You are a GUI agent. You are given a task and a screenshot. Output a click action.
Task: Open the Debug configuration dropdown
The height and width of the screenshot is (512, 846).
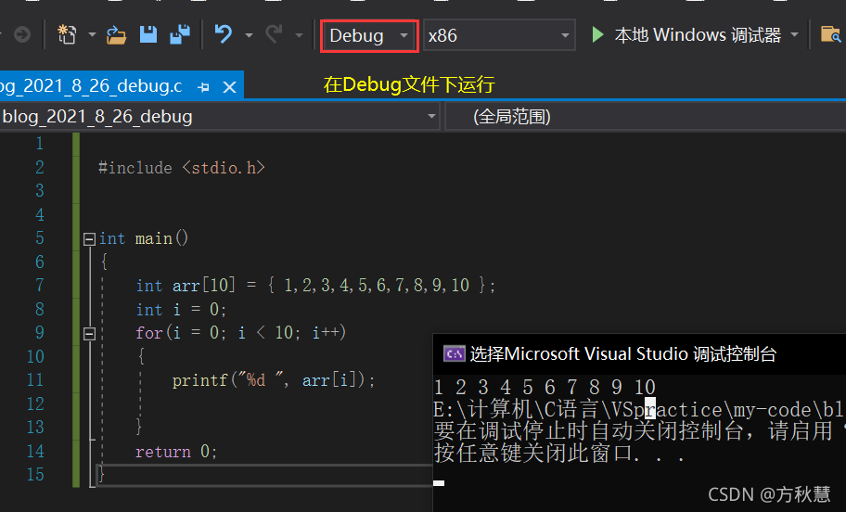pos(369,36)
